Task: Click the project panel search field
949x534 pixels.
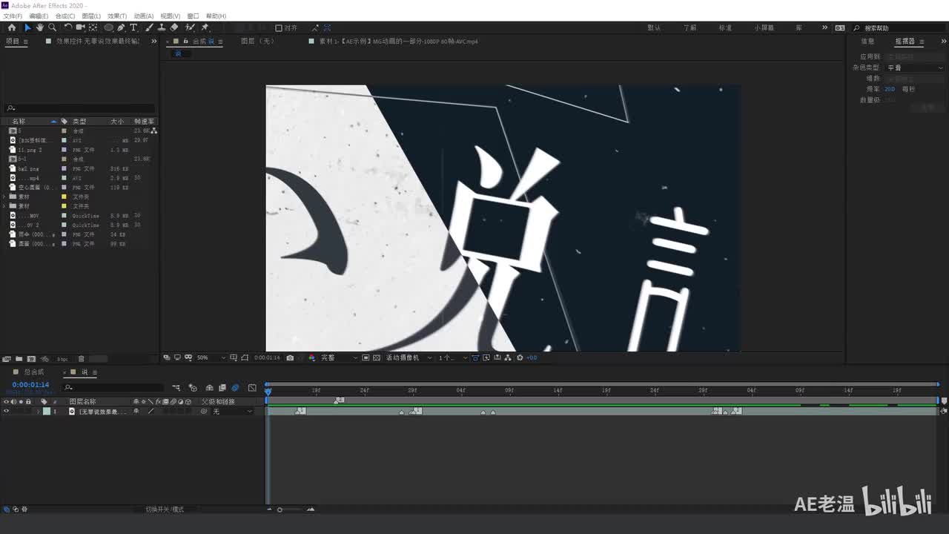Action: click(x=80, y=108)
